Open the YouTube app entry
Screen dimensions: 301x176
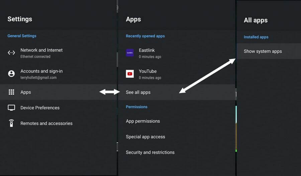148,71
